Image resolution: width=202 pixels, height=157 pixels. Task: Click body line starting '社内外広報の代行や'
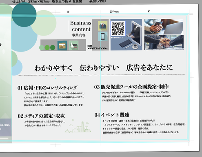[x=54, y=105]
